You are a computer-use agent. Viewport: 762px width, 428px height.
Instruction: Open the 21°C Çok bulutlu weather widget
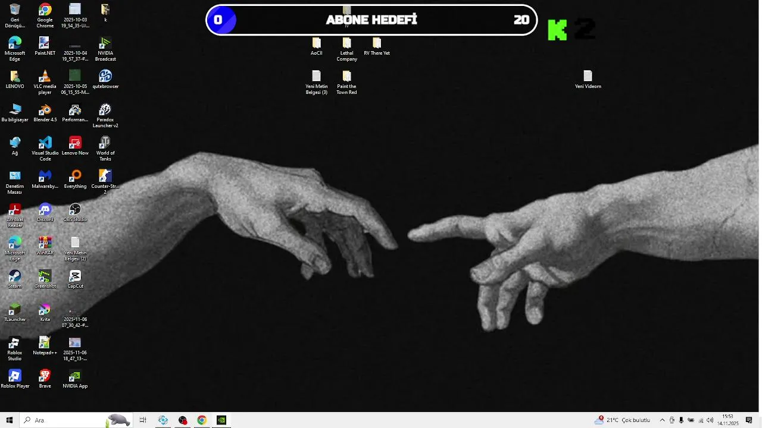pos(622,420)
